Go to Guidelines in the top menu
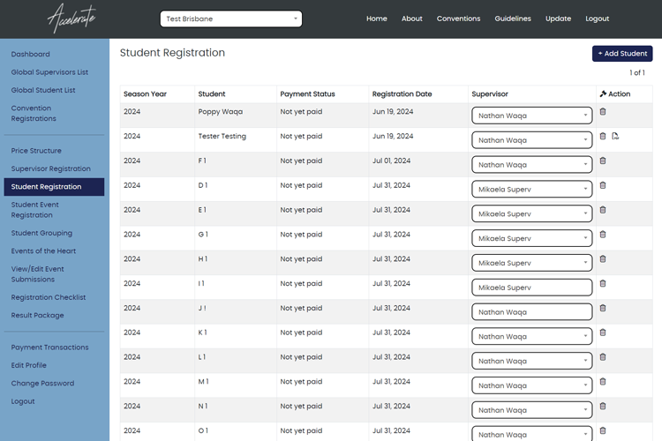The image size is (662, 441). point(513,19)
